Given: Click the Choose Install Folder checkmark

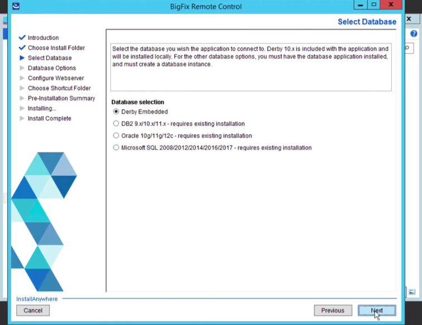Looking at the screenshot, I should 22,47.
